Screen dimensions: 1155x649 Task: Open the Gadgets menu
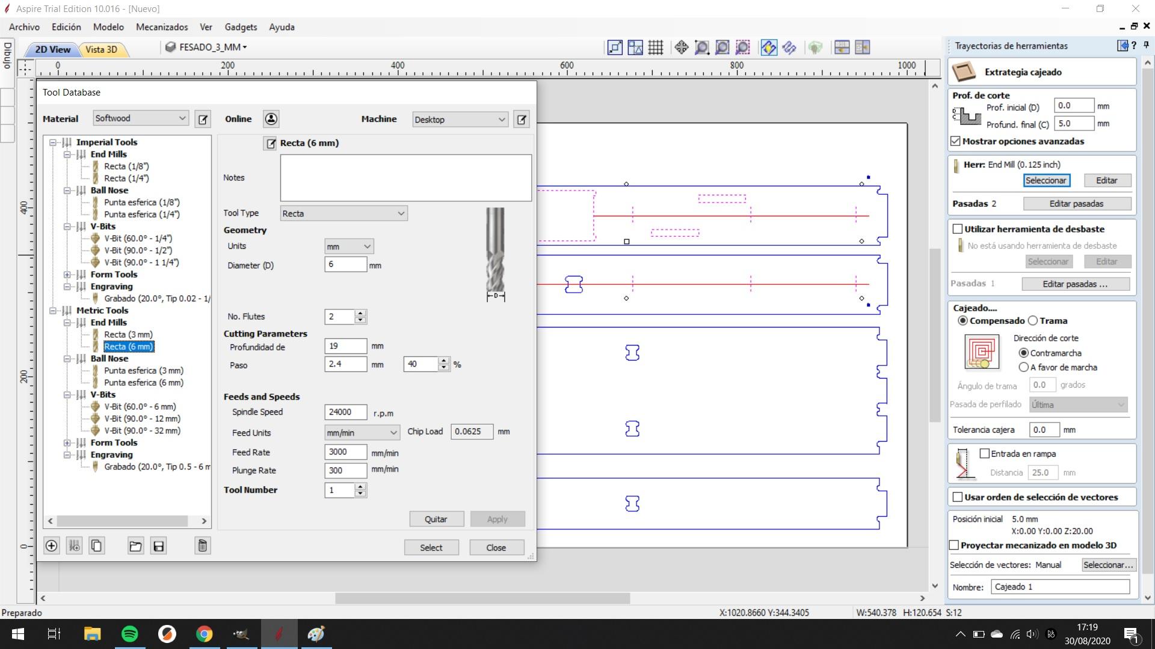click(241, 27)
